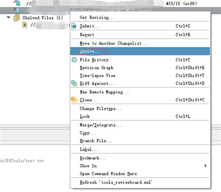Click the Clone icon

(x=74, y=100)
